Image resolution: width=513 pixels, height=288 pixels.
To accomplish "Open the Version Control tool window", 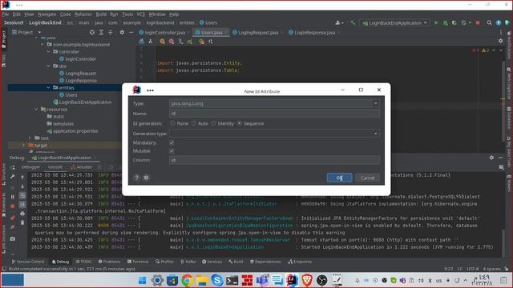I will pyautogui.click(x=28, y=262).
